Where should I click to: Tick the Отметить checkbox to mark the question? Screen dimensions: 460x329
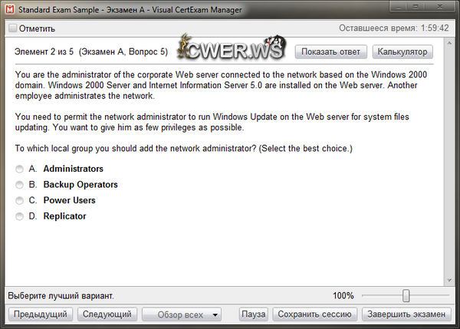click(13, 29)
